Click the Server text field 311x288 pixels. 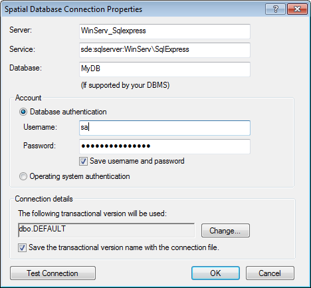click(x=165, y=31)
